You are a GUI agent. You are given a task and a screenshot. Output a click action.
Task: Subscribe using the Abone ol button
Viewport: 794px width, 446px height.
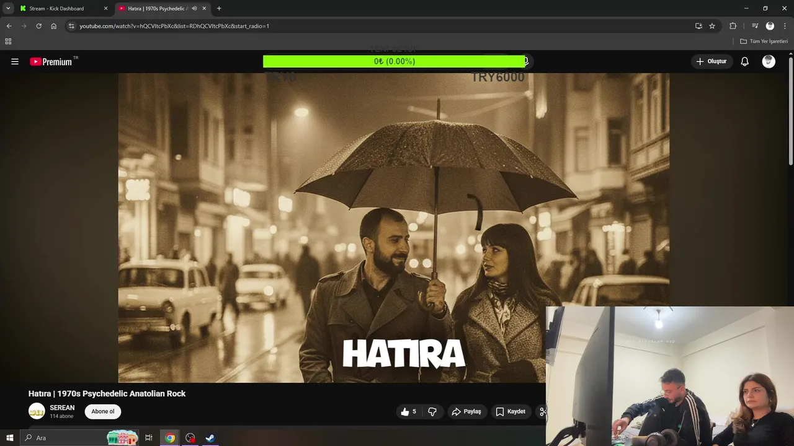click(103, 411)
